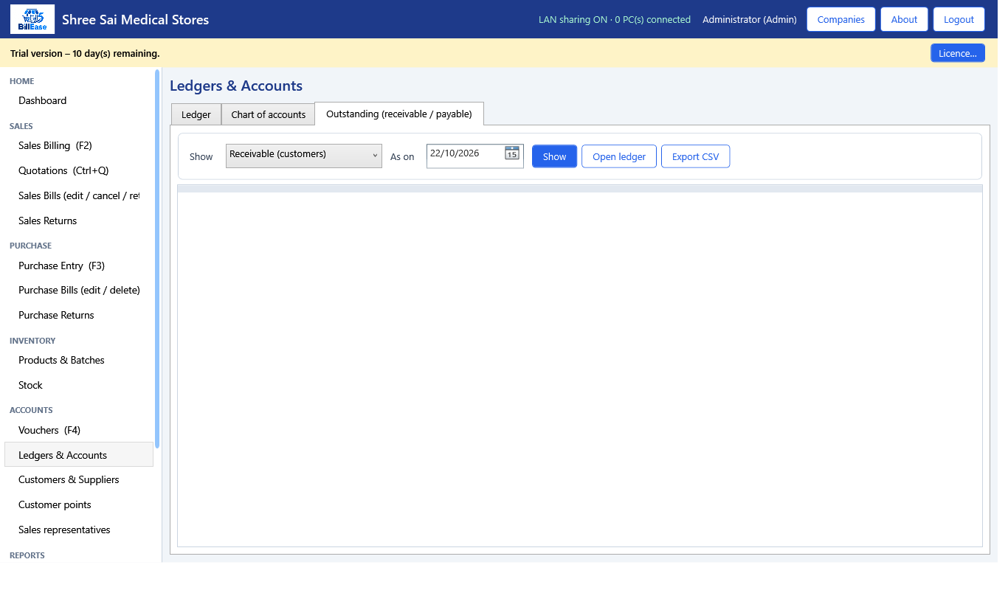This screenshot has width=1008, height=590.
Task: Open Purchase Bills (edit / delete)
Action: 79,290
